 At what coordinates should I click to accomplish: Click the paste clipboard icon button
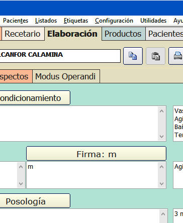(156, 56)
